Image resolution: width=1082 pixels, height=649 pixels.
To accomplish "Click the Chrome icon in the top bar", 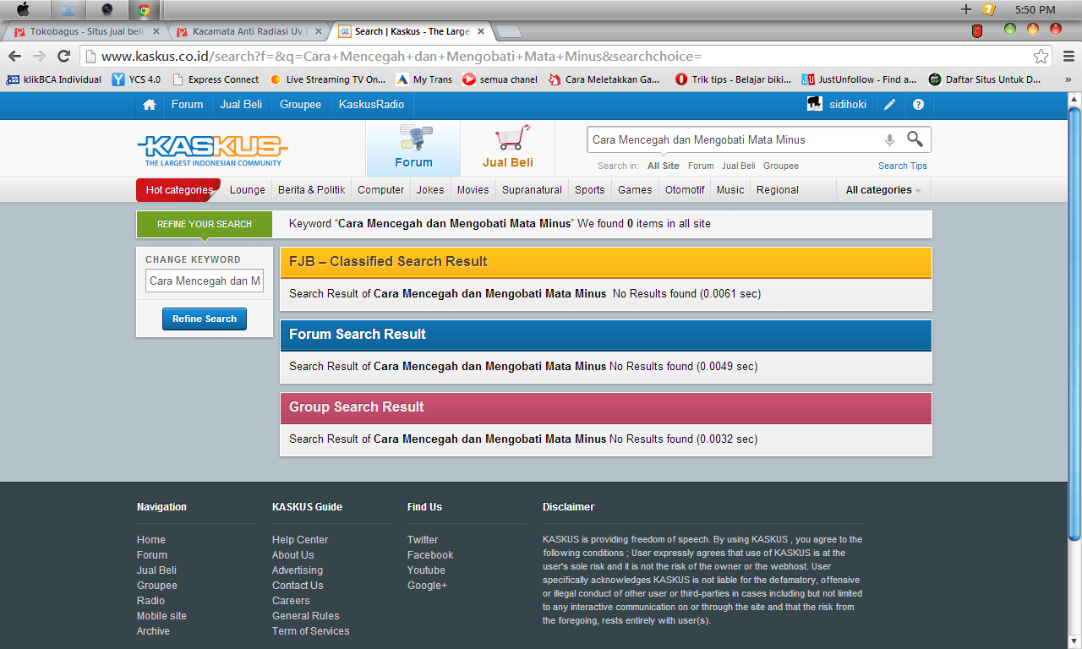I will 144,10.
